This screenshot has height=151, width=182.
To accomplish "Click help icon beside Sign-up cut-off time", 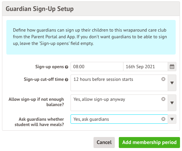I will [x=67, y=80].
